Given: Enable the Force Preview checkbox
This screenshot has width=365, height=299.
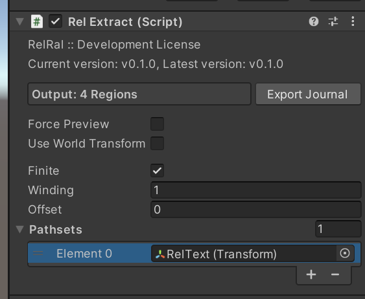Looking at the screenshot, I should pyautogui.click(x=157, y=124).
